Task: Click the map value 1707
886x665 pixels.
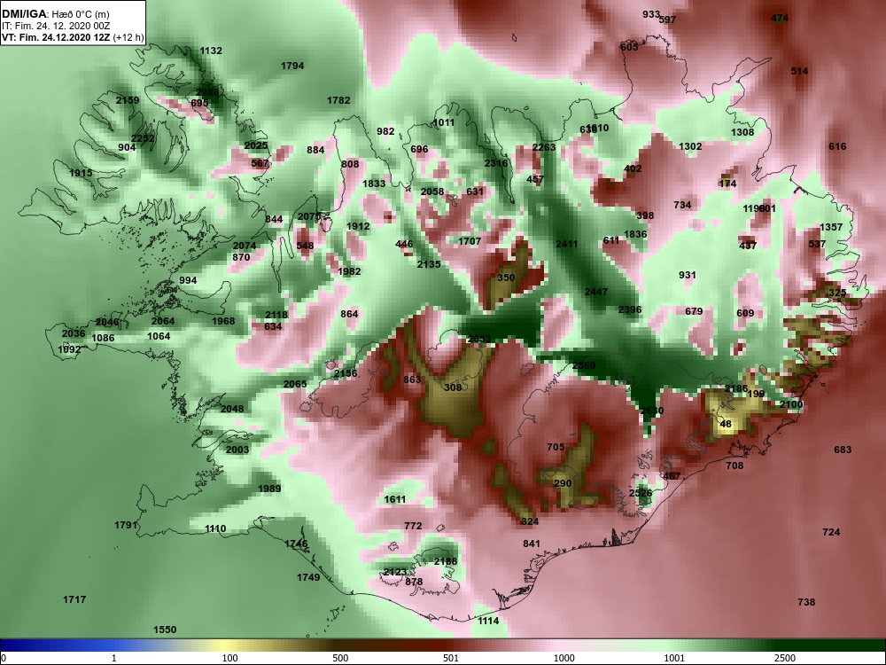Action: pyautogui.click(x=470, y=241)
